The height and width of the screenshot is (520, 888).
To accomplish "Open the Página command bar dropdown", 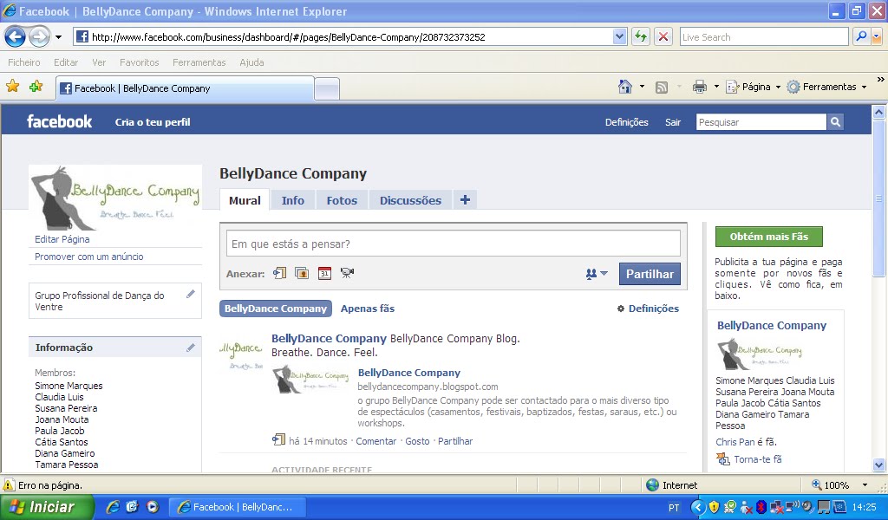I will point(754,87).
